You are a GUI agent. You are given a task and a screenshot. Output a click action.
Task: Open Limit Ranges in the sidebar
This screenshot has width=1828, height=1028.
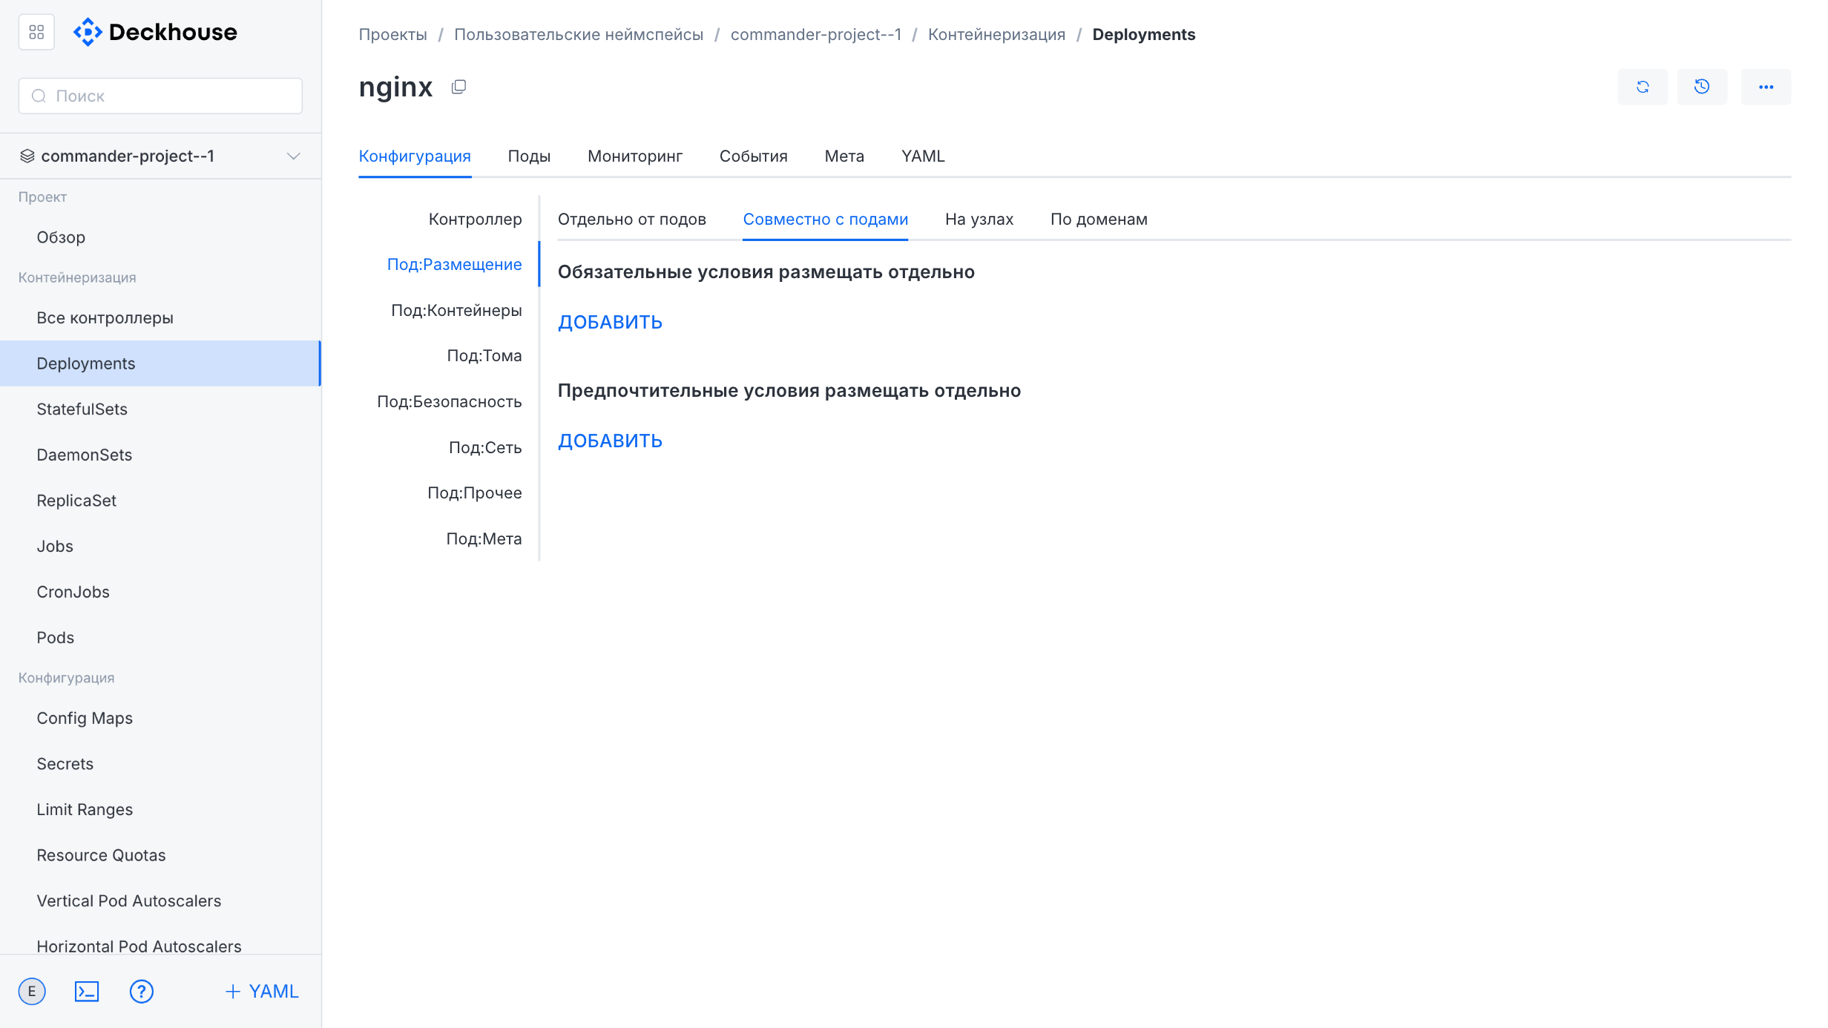point(160,809)
